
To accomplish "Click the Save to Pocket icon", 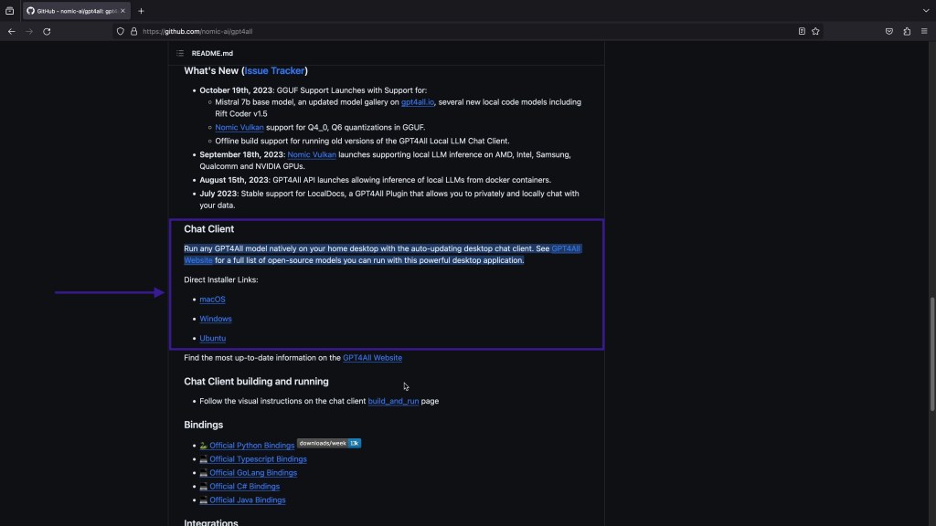I will click(888, 31).
